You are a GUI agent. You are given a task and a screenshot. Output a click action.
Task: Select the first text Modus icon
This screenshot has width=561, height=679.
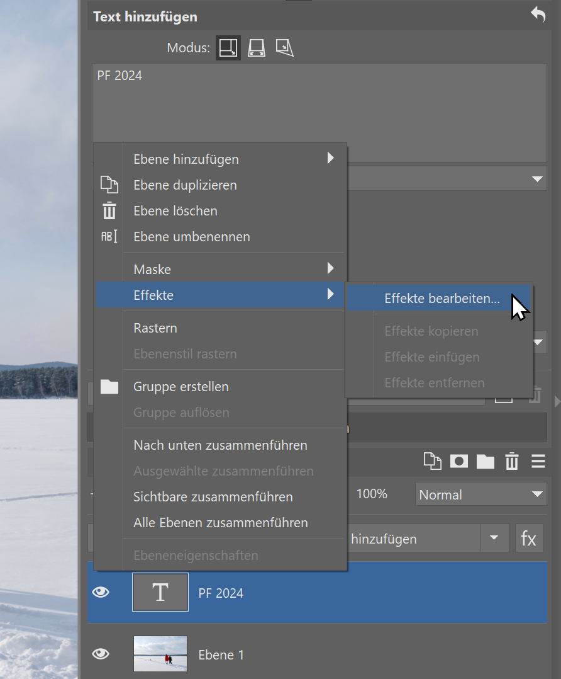[228, 48]
